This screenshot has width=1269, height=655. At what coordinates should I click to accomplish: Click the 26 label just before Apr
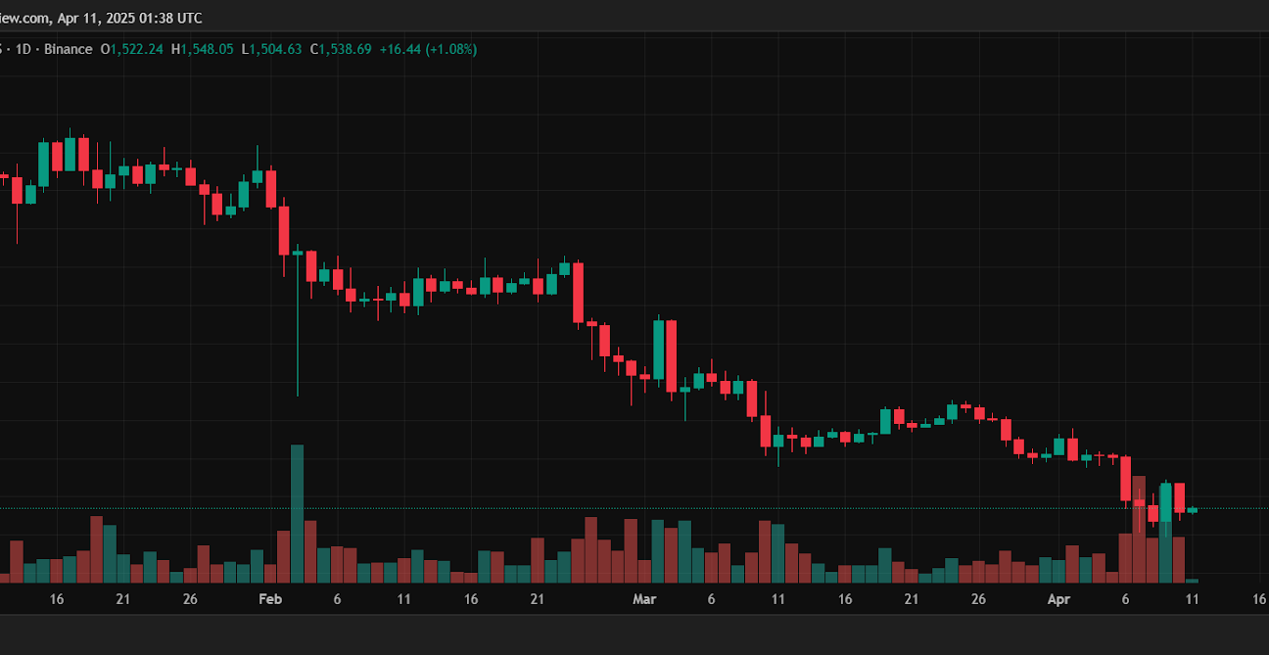[x=977, y=599]
